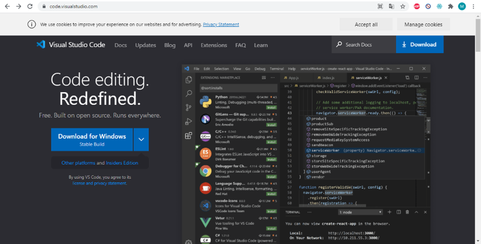Open the Insiders Edition link
This screenshot has height=244, width=481.
[x=122, y=163]
